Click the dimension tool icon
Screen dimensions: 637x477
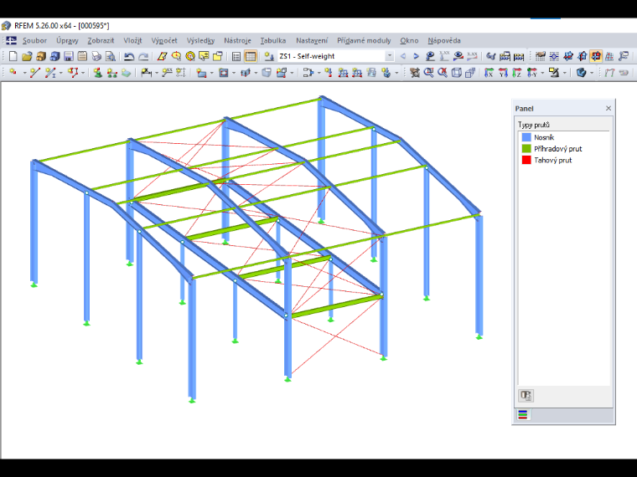click(146, 73)
